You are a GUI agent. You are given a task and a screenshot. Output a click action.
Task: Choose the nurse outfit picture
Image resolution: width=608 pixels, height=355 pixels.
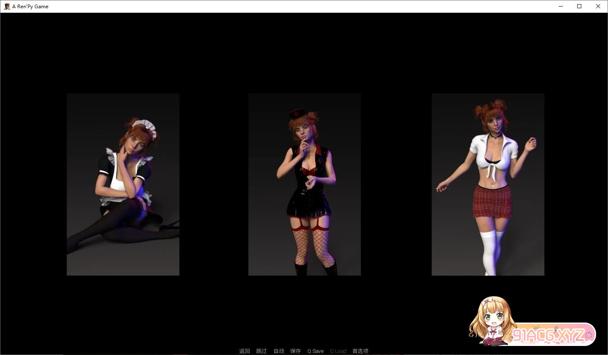(x=304, y=184)
